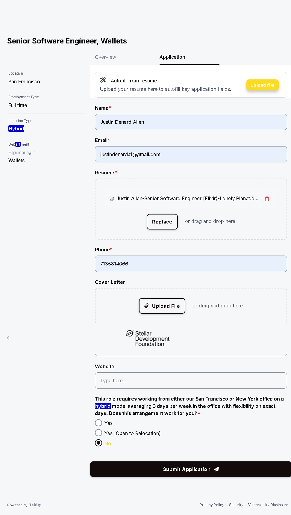Click the paperclip icon beside resume filename
Viewport: 291px width, 515px height.
112,199
